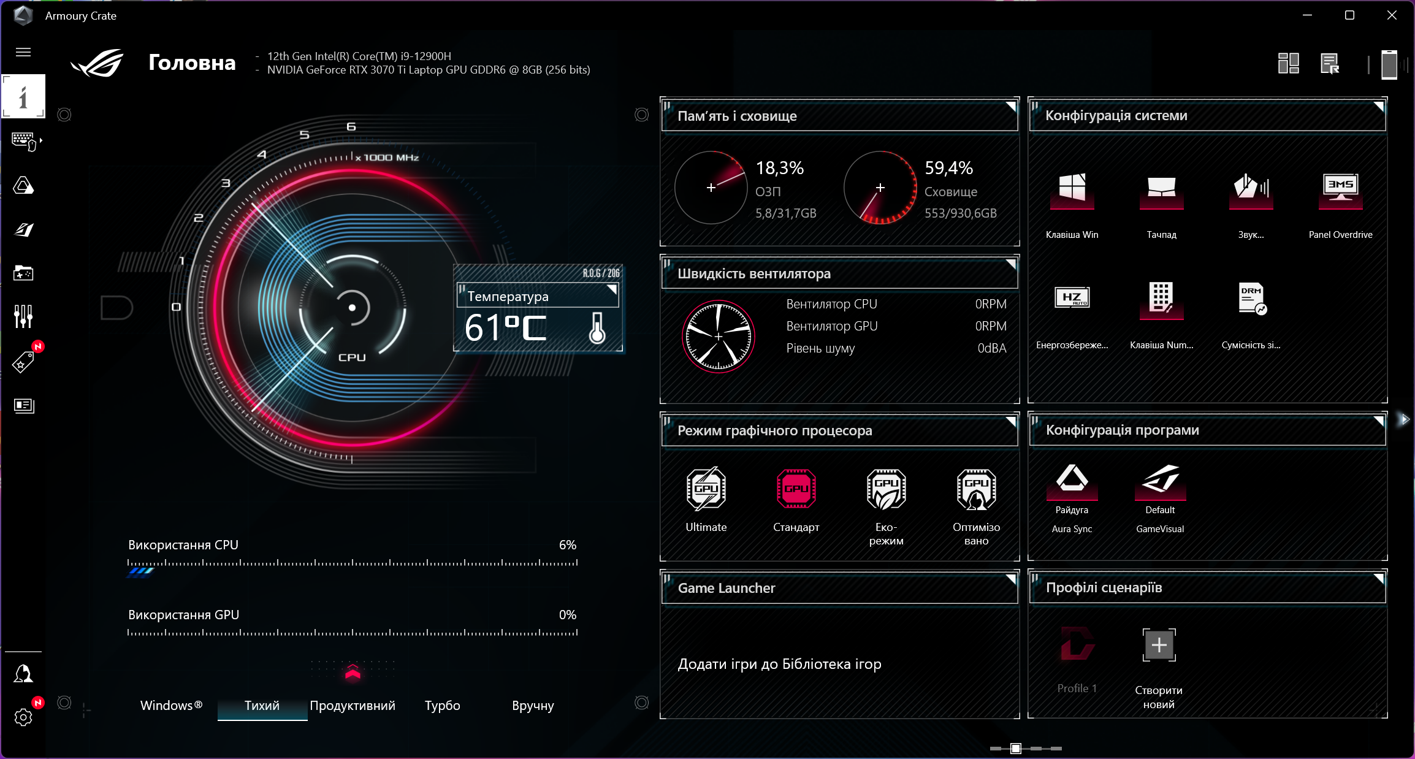Expand the Швидкість вентилятора panel corner
Image resolution: width=1415 pixels, height=759 pixels.
point(1011,264)
